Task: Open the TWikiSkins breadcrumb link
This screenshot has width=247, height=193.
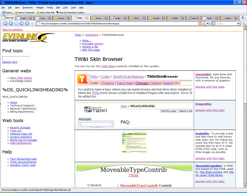Action: 91,35
